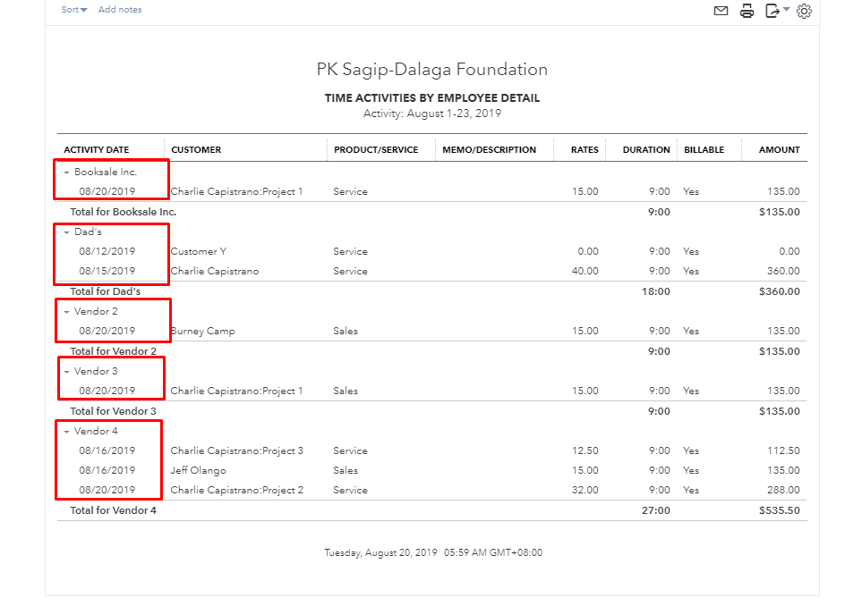Collapse the Vendor 3 group
The image size is (845, 606).
66,372
